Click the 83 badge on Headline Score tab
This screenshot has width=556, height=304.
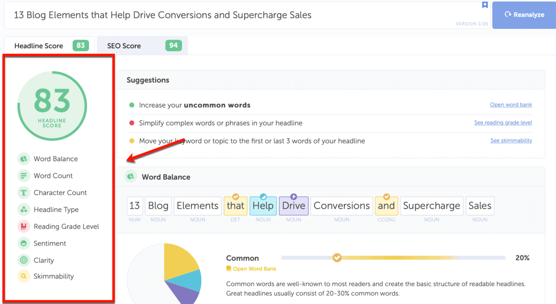pyautogui.click(x=81, y=45)
